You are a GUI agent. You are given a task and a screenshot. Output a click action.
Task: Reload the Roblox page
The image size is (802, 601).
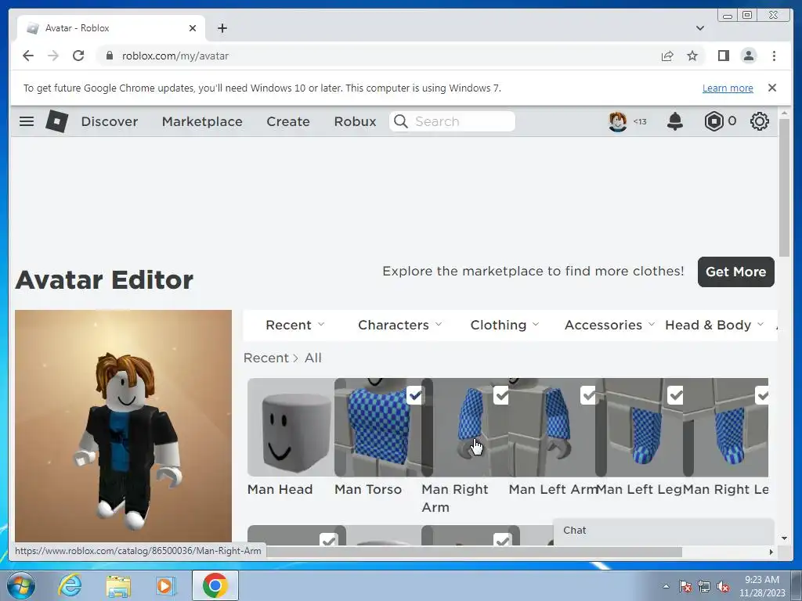[x=78, y=56]
